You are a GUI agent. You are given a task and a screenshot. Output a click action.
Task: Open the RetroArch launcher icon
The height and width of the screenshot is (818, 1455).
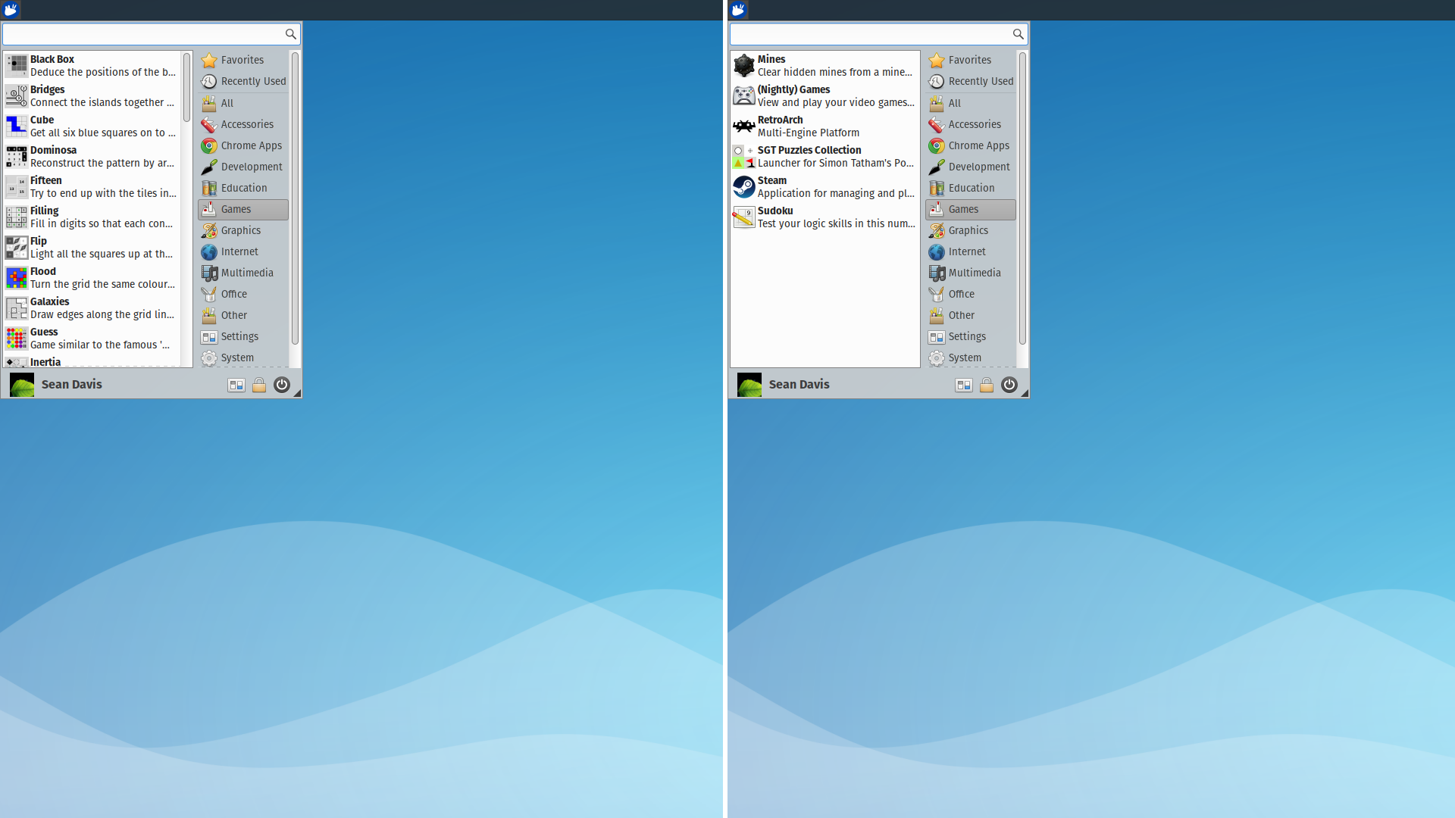click(743, 126)
